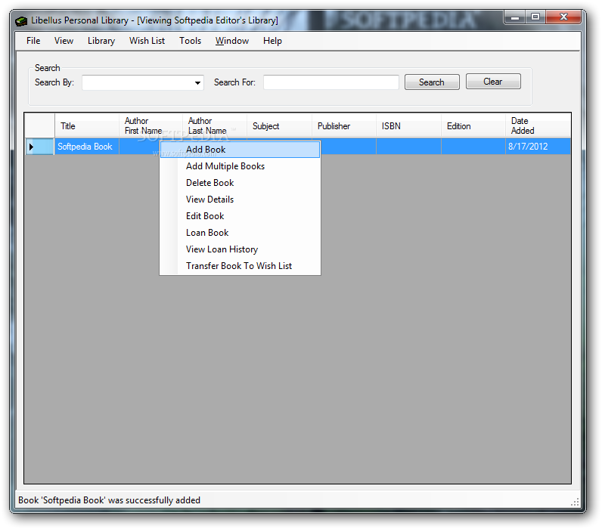
Task: Sort by Subject column header
Action: point(280,125)
